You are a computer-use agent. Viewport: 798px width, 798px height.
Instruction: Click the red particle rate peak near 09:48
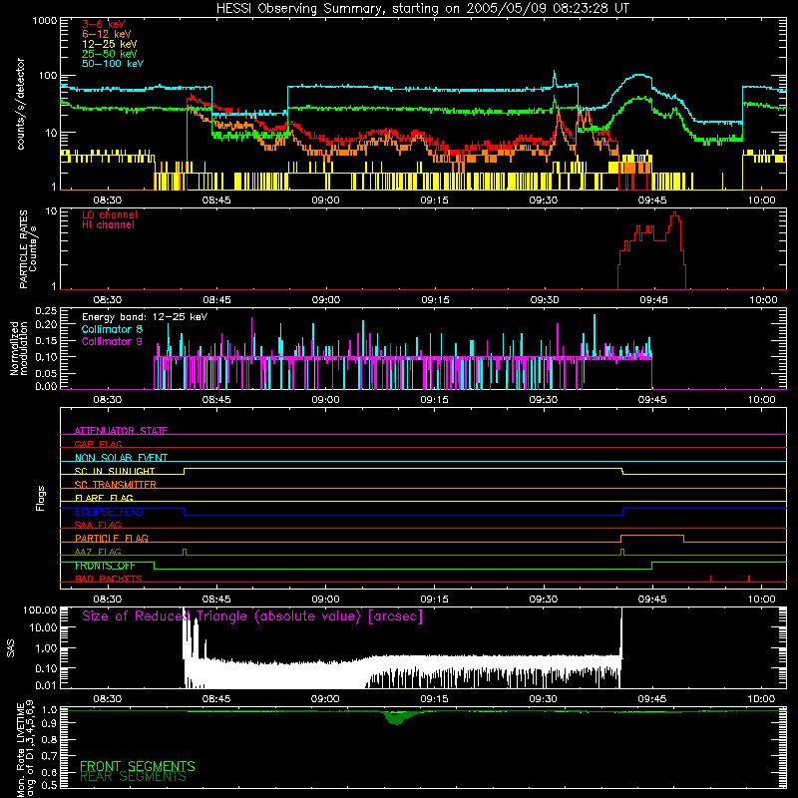point(675,215)
